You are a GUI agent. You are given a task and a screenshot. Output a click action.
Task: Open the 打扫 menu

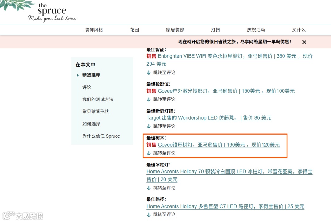tap(215, 30)
